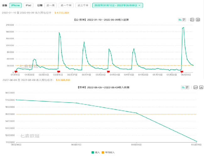
Task: Click the 06月09日 data point on 原神 chart
Action: [x=196, y=141]
